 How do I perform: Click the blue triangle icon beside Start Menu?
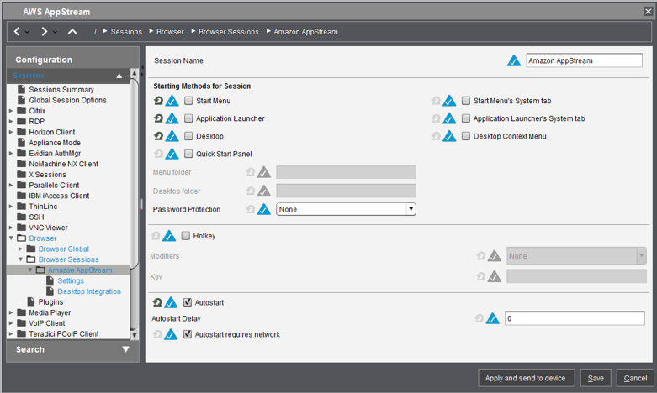[172, 101]
